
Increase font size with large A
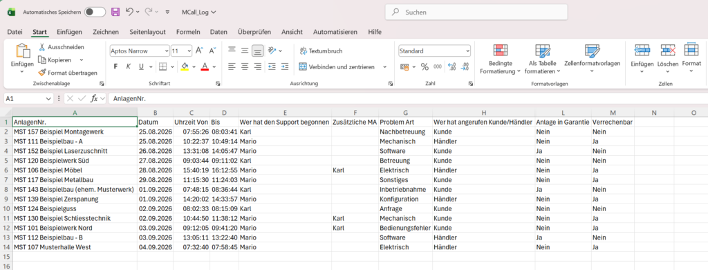[200, 51]
